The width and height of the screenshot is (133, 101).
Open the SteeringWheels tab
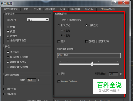[108, 9]
